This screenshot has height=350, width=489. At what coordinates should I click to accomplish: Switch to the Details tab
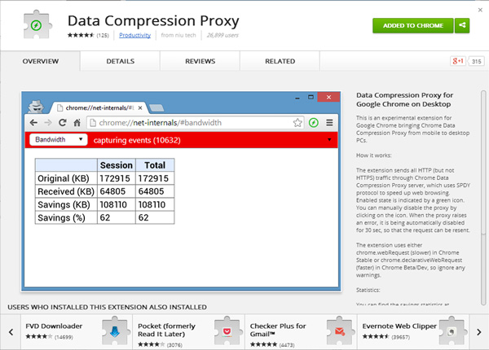point(120,61)
